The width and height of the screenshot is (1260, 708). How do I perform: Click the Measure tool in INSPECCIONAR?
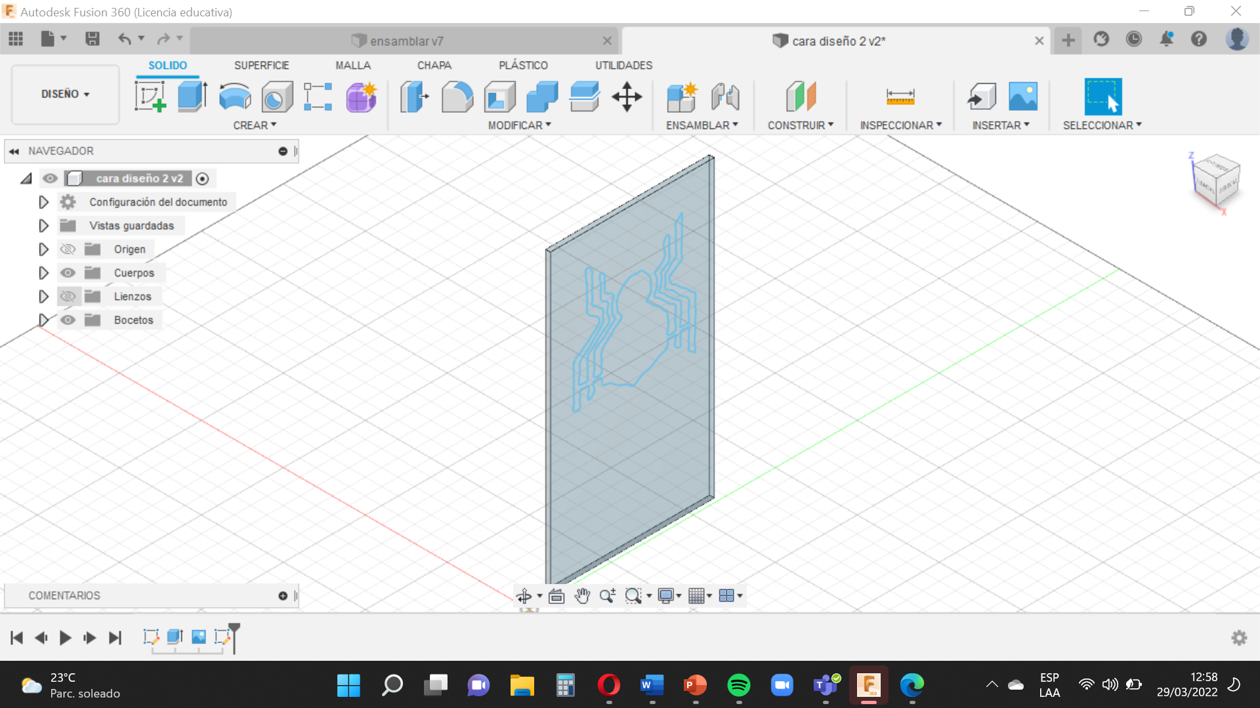pyautogui.click(x=900, y=96)
